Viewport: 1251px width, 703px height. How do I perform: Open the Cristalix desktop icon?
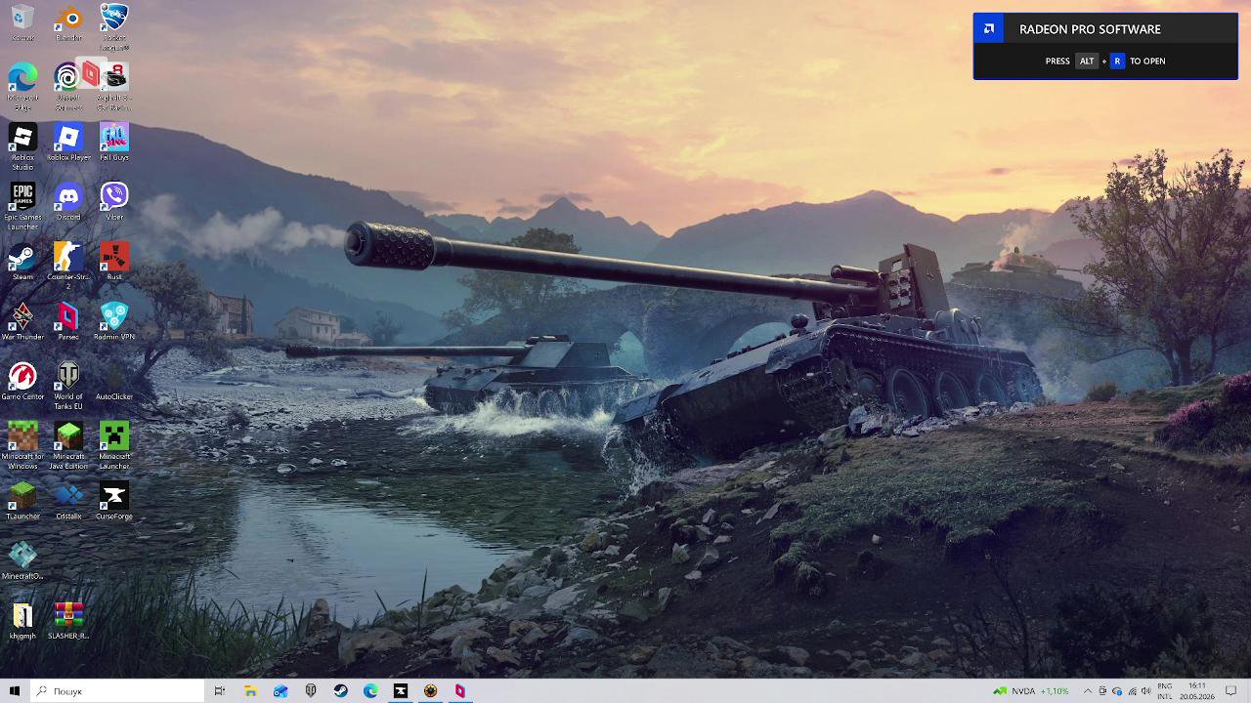pyautogui.click(x=68, y=501)
